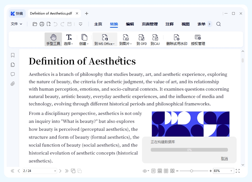Click the Print icon in quick toolbar

(42, 24)
